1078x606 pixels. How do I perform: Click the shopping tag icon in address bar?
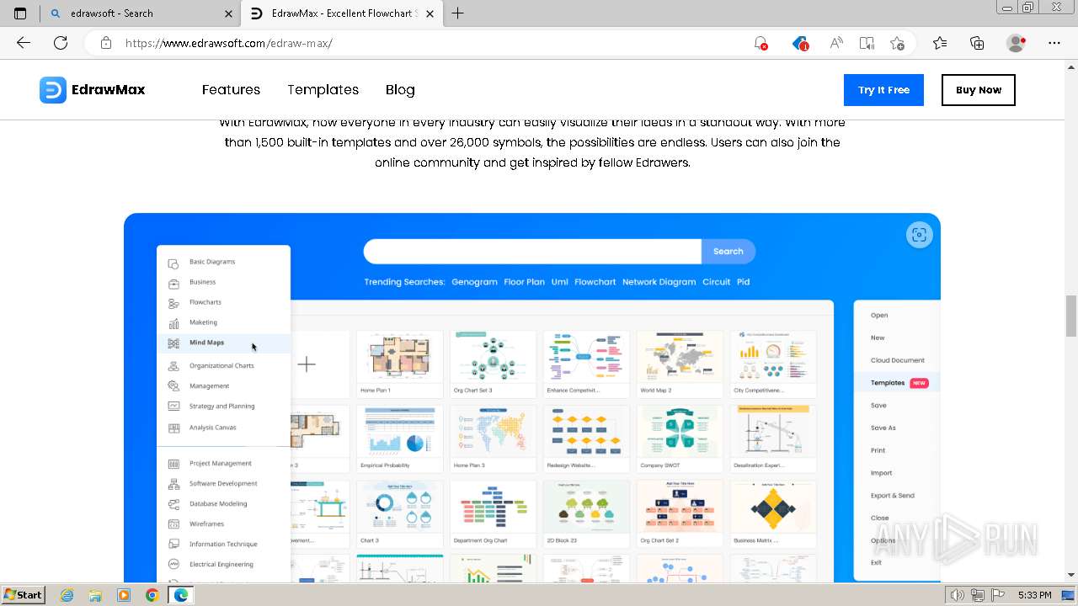[x=800, y=43]
